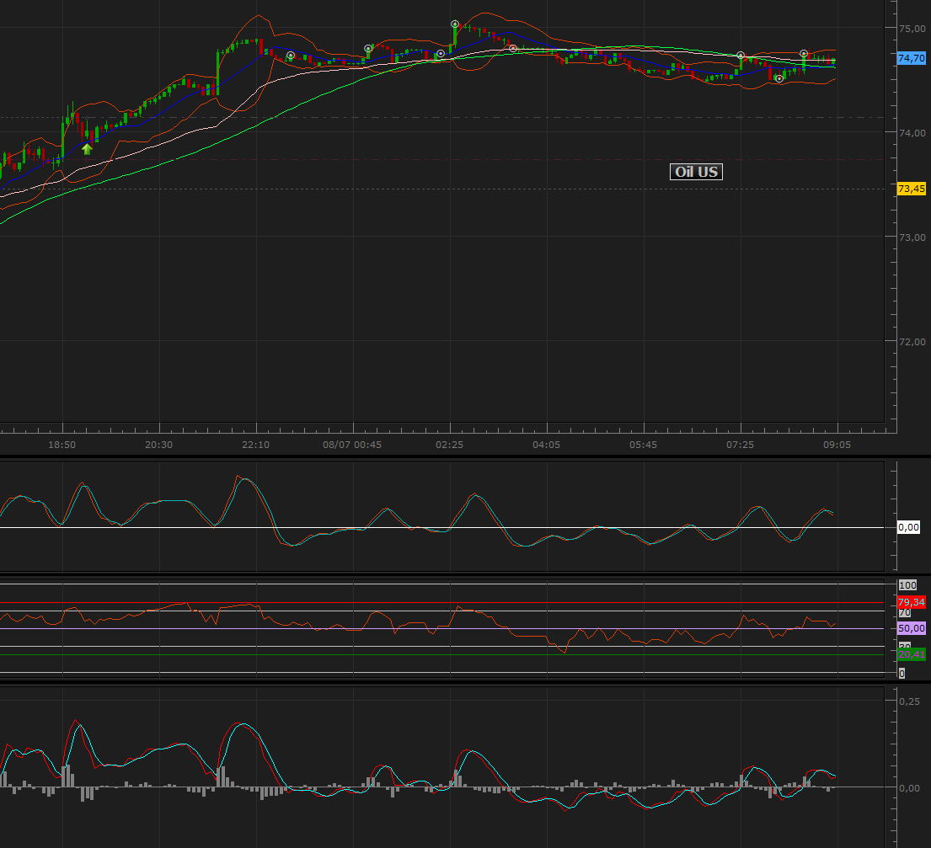Click the 20:30 time axis label
The image size is (931, 848).
159,445
